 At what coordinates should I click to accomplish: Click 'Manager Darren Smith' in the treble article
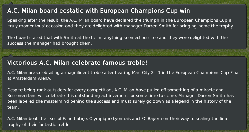pyautogui.click(x=201, y=96)
